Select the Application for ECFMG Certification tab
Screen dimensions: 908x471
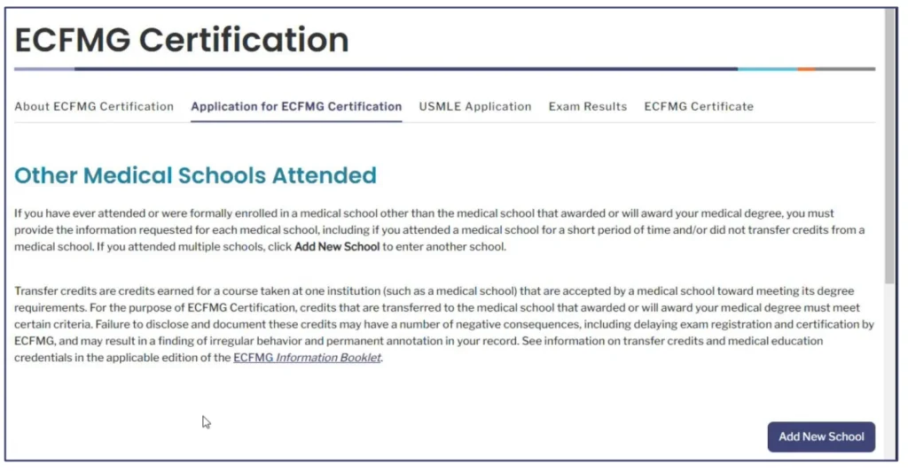[296, 106]
